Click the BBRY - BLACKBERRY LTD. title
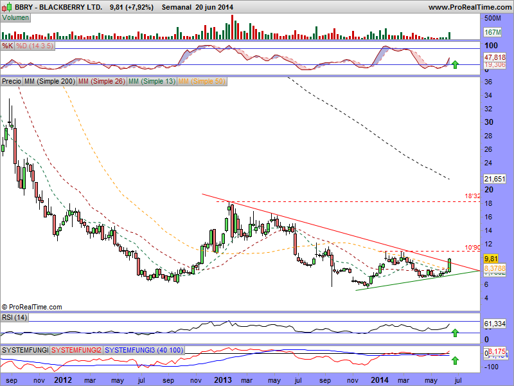Screen dimensions: 514x386 tap(58, 7)
